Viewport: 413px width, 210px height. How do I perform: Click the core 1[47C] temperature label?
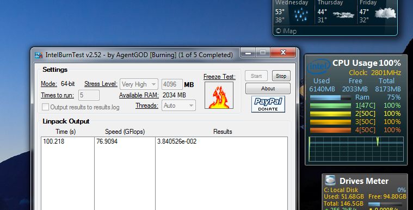(x=365, y=106)
